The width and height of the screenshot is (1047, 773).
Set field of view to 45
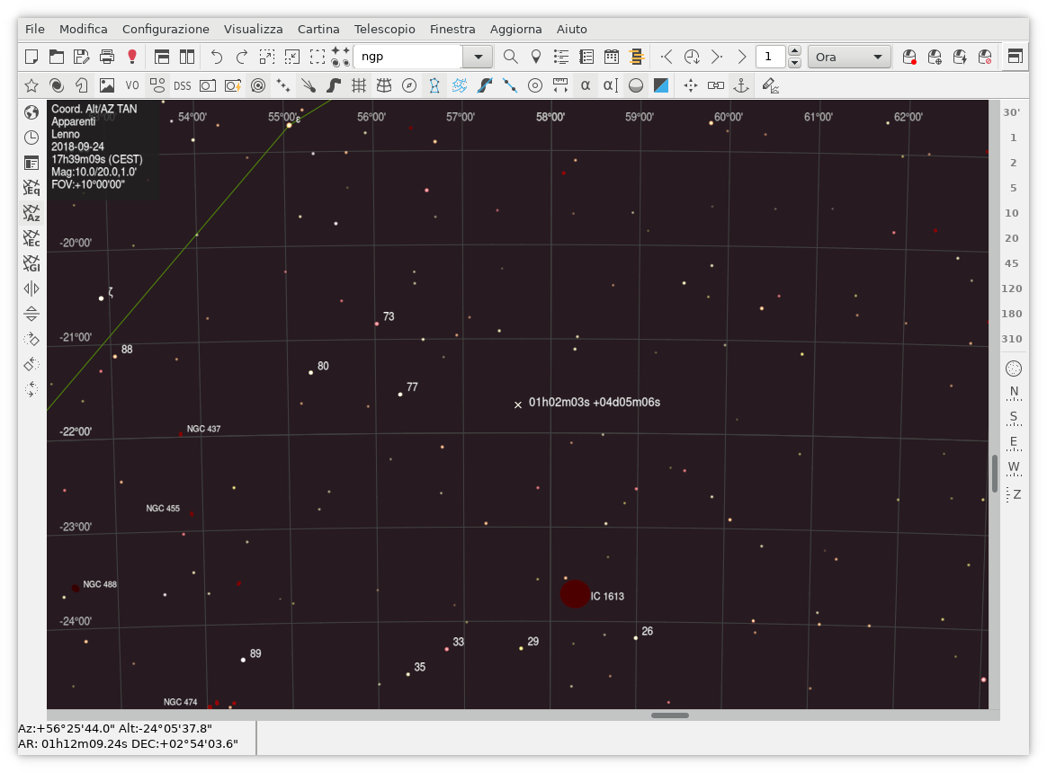tap(1012, 263)
